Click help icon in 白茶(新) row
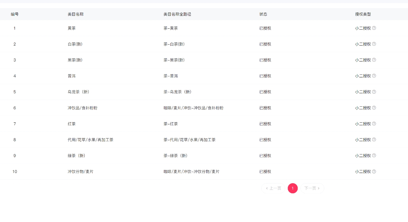This screenshot has height=222, width=408. tap(374, 44)
